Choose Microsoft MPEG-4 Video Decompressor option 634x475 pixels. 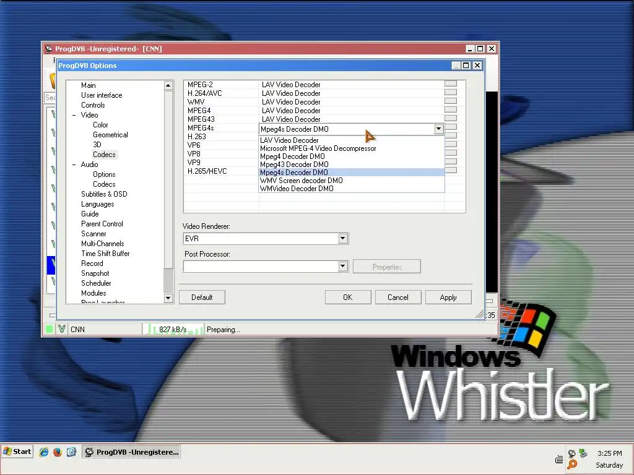(x=352, y=148)
